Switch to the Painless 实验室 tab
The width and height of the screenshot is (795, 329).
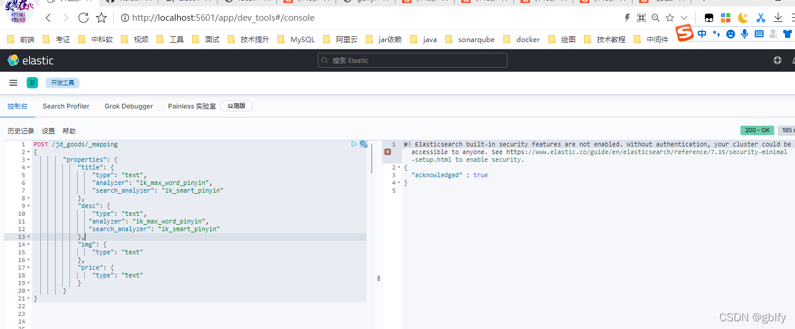191,106
